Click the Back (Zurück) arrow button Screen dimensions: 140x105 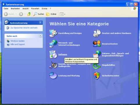(x=6, y=14)
